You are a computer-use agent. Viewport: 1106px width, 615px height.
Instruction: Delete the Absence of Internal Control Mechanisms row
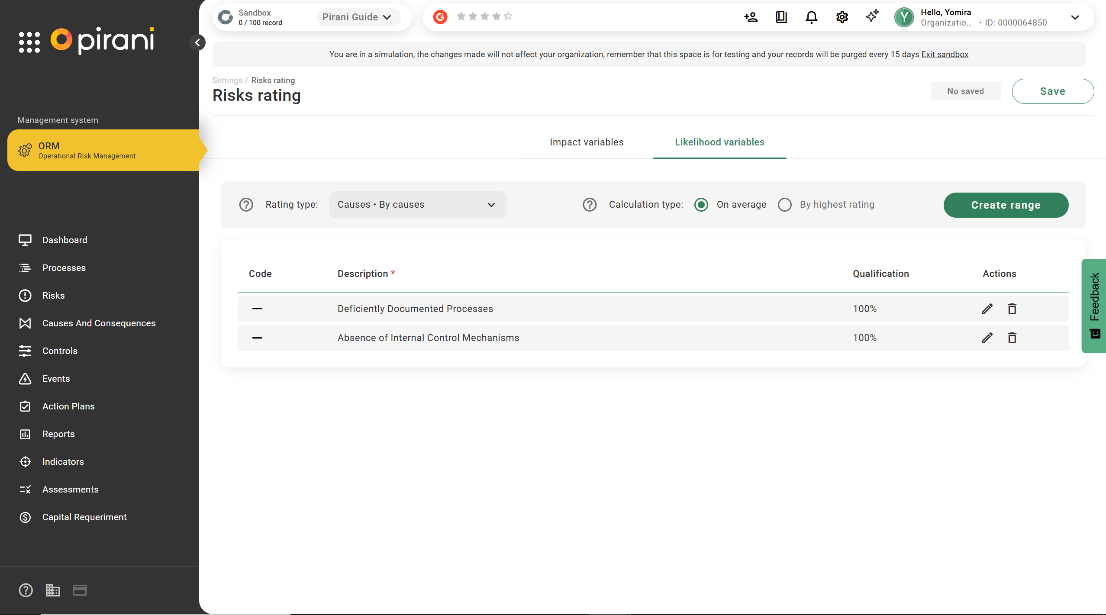(1012, 338)
